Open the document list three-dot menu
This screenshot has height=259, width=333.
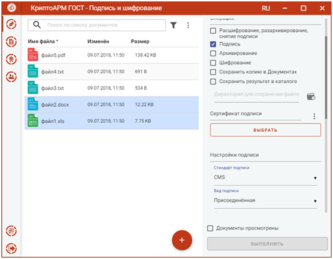pyautogui.click(x=188, y=25)
